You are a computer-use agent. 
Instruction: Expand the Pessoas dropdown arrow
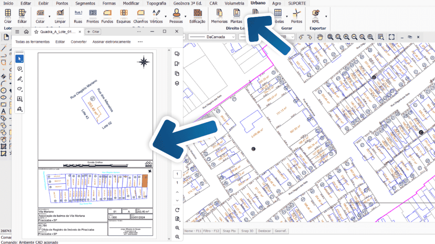click(x=186, y=16)
